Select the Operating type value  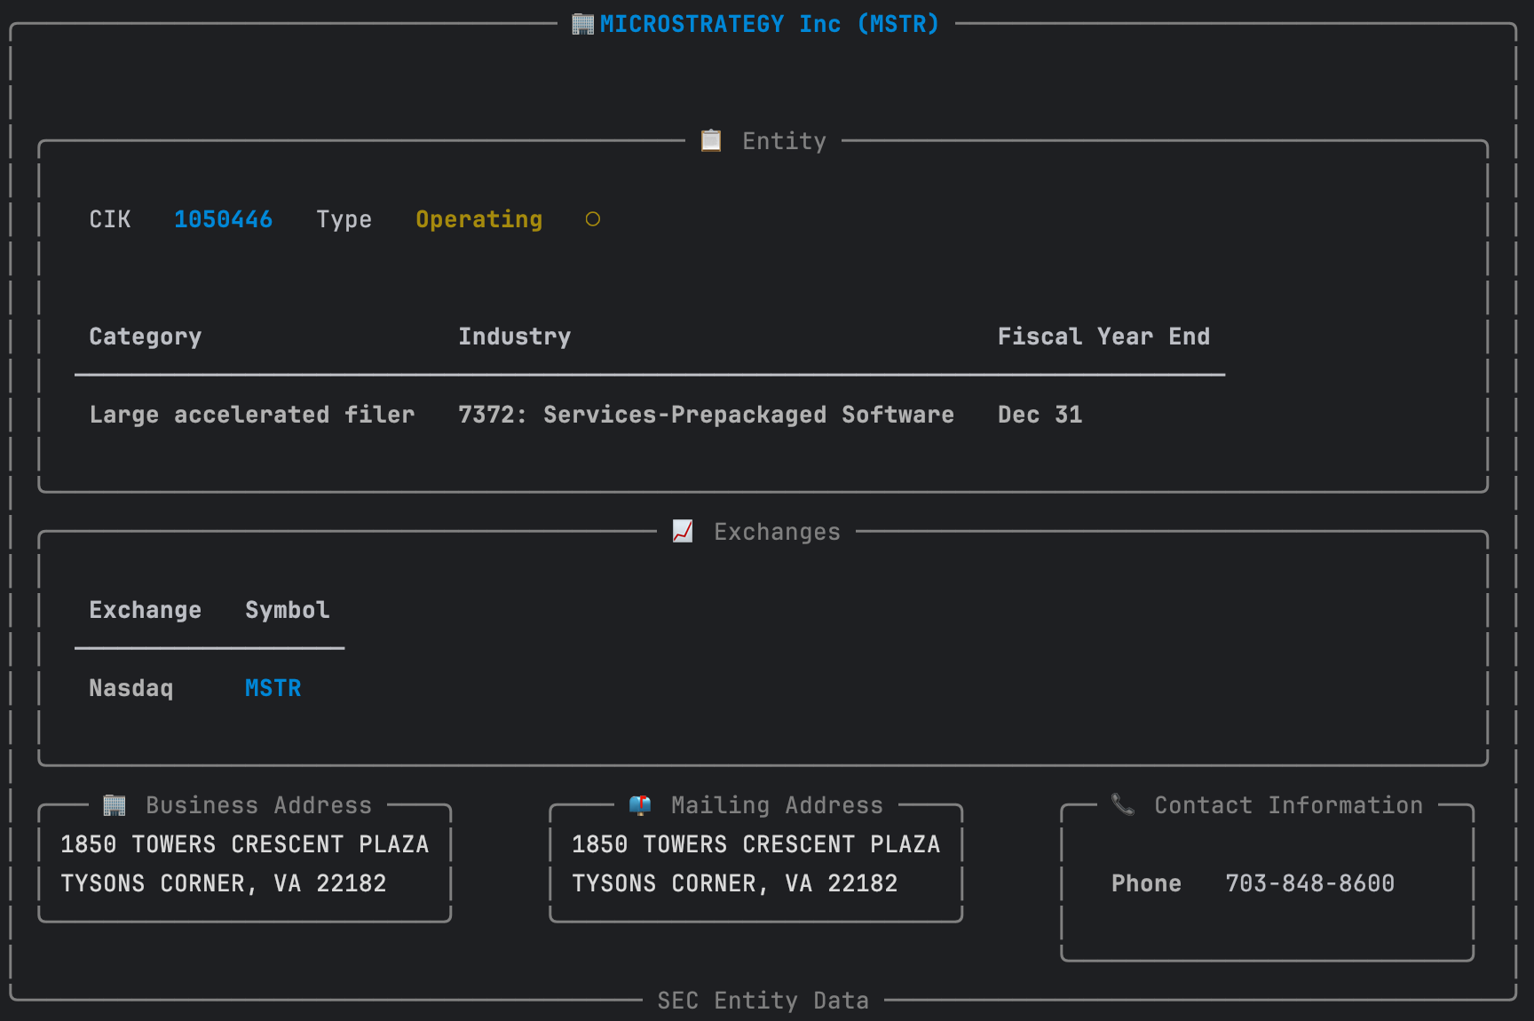coord(479,219)
